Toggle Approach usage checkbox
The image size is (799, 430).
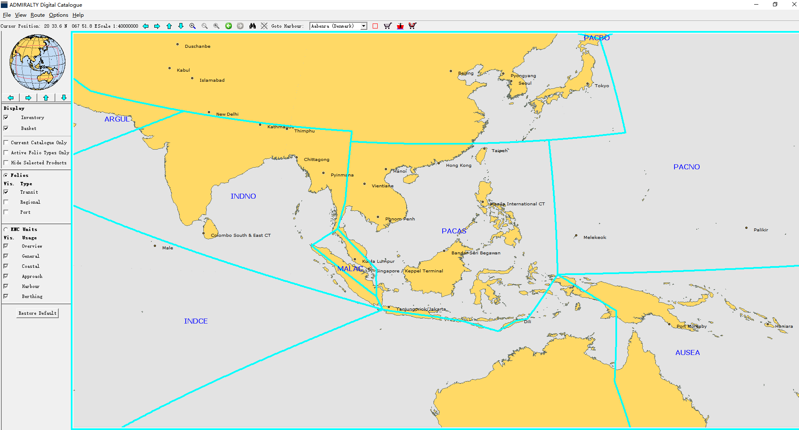(6, 276)
